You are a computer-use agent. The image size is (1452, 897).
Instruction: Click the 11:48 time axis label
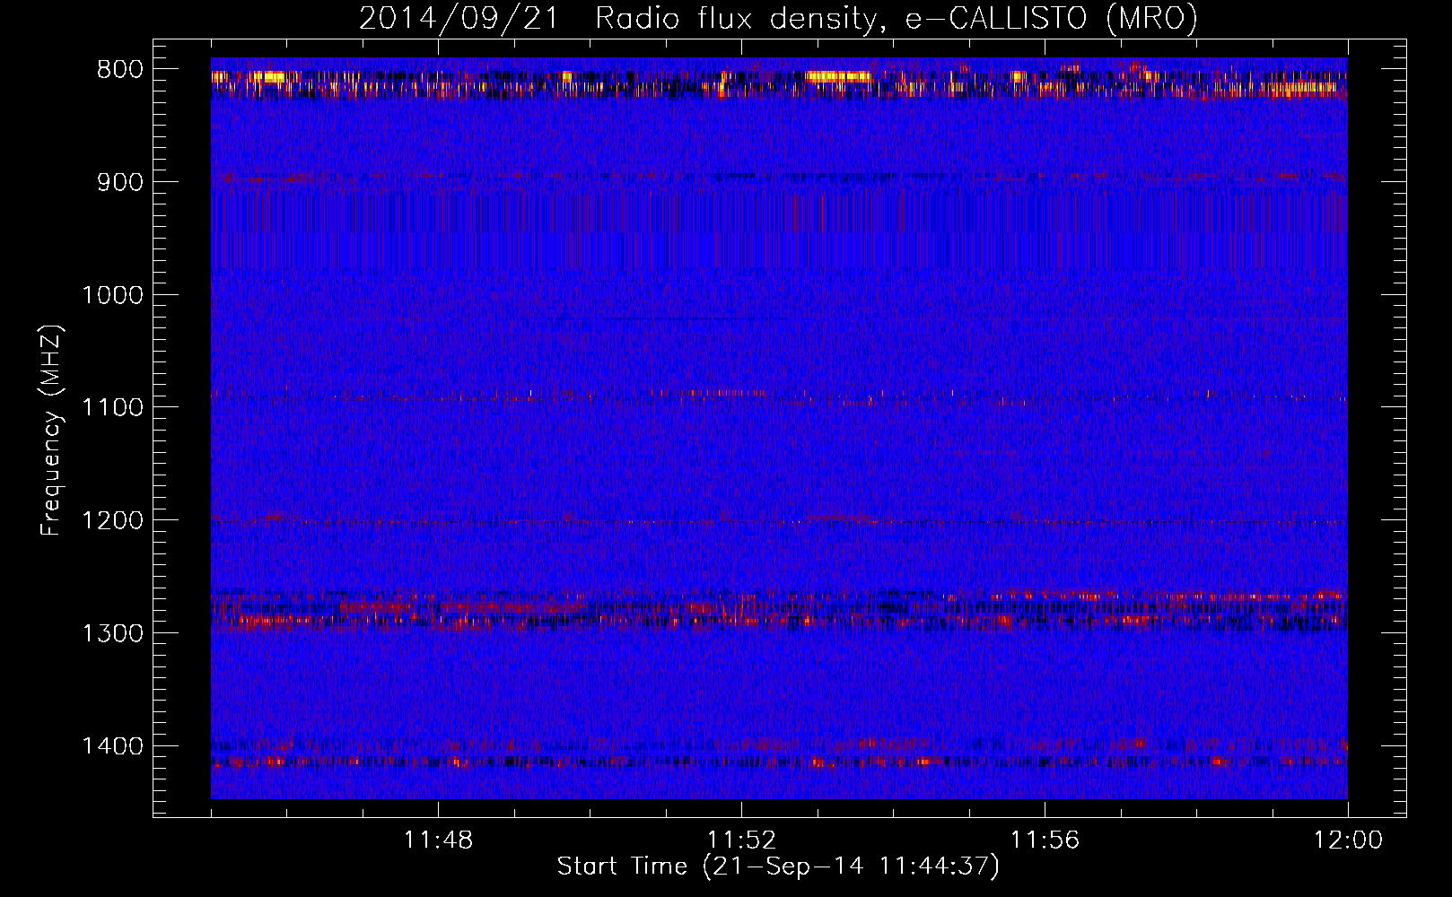tap(438, 840)
